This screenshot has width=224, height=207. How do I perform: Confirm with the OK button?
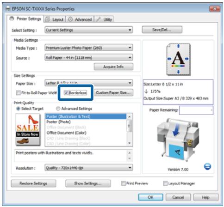click(x=150, y=197)
